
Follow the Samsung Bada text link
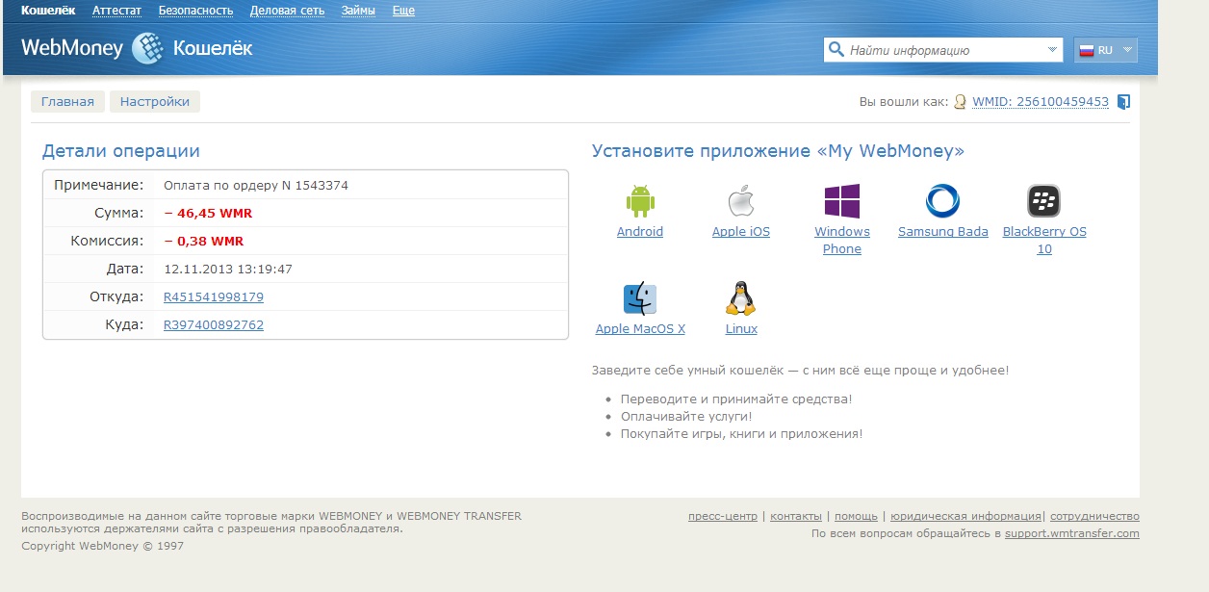pyautogui.click(x=943, y=231)
